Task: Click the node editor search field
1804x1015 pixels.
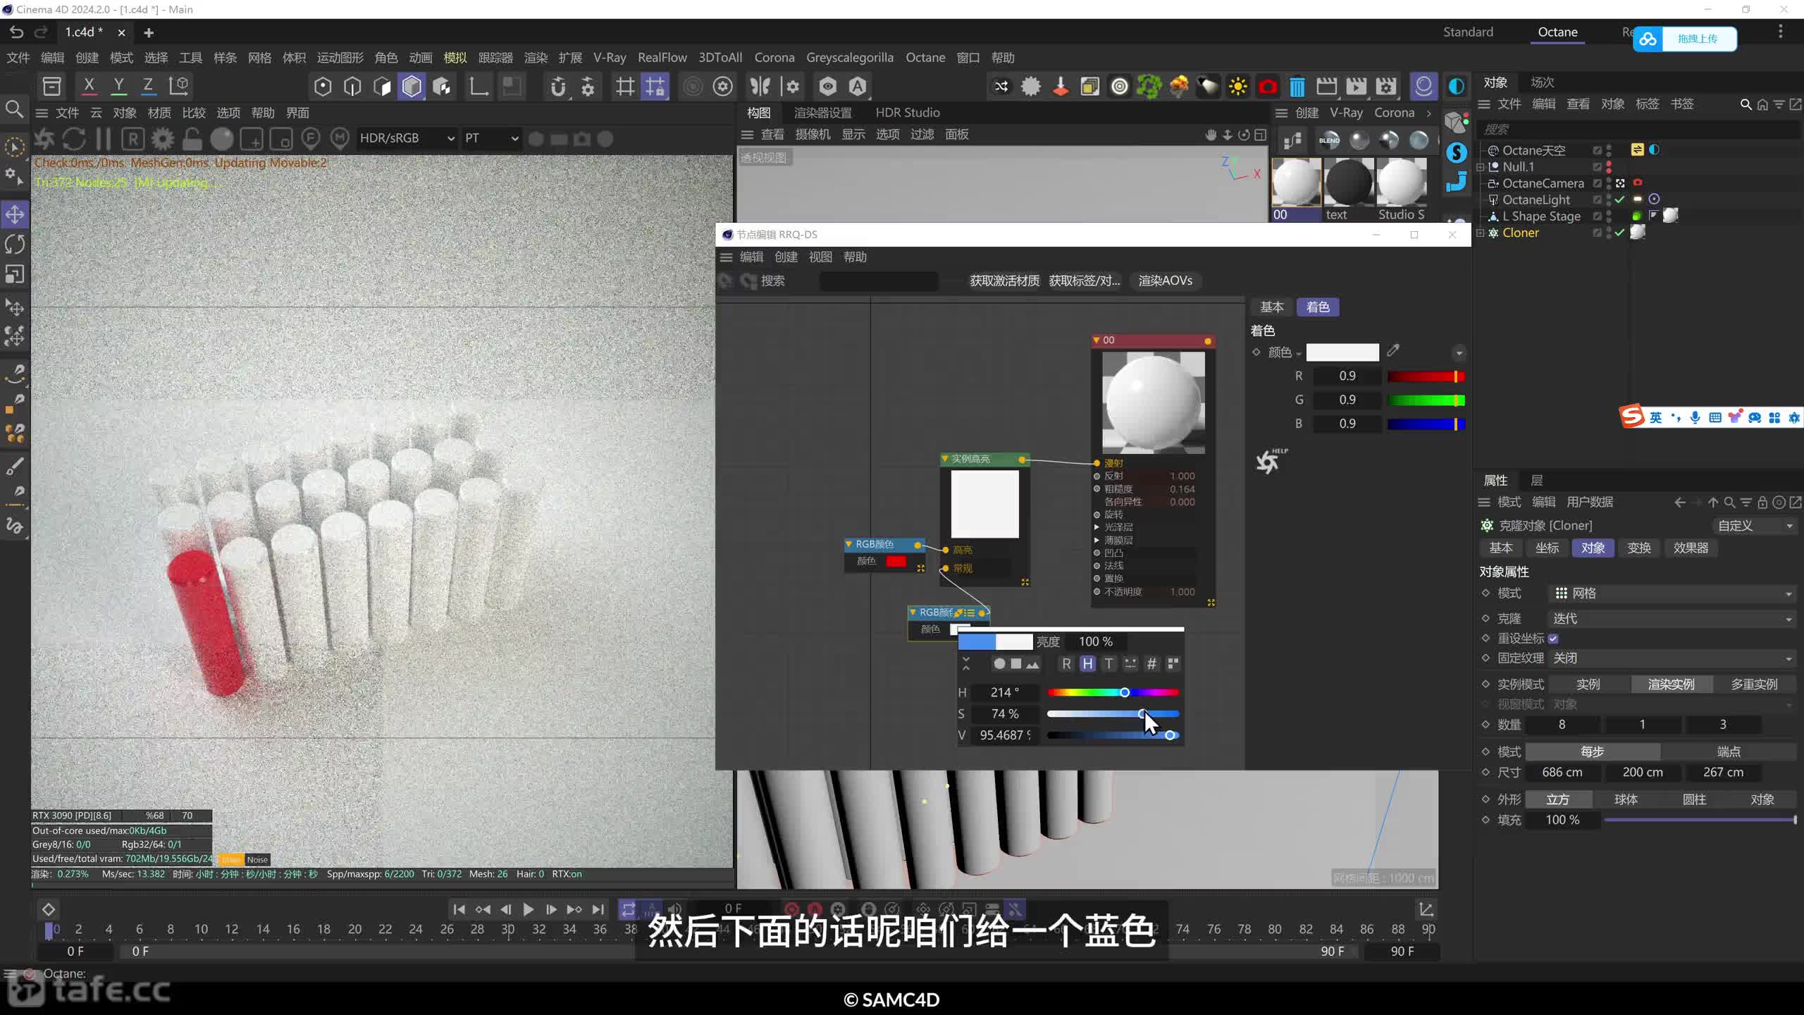Action: point(879,281)
